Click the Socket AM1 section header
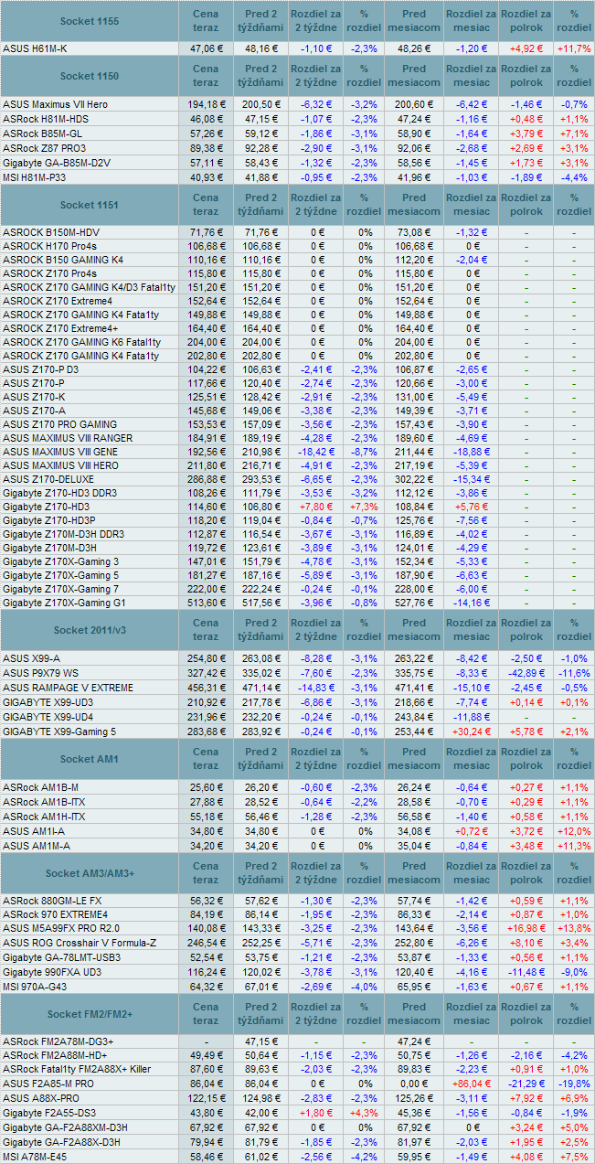This screenshot has height=1164, width=595. (89, 759)
